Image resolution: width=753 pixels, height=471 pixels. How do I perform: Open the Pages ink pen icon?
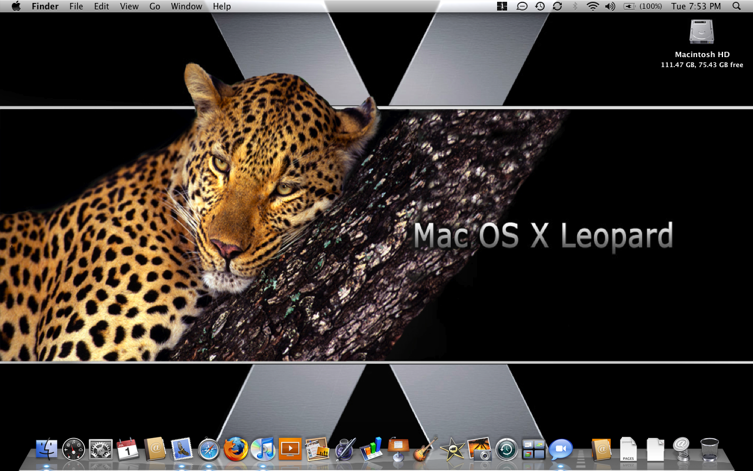click(344, 449)
